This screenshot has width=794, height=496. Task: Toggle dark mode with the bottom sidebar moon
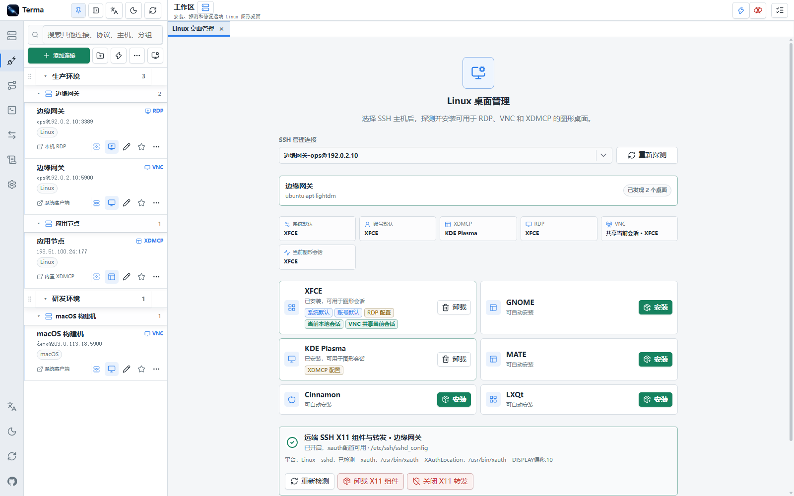[x=12, y=432]
